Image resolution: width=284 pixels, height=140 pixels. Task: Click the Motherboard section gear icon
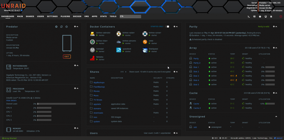[75, 65]
